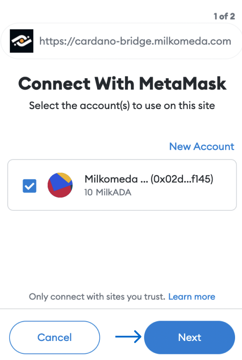Click the 10 MilkADA balance text

click(108, 193)
